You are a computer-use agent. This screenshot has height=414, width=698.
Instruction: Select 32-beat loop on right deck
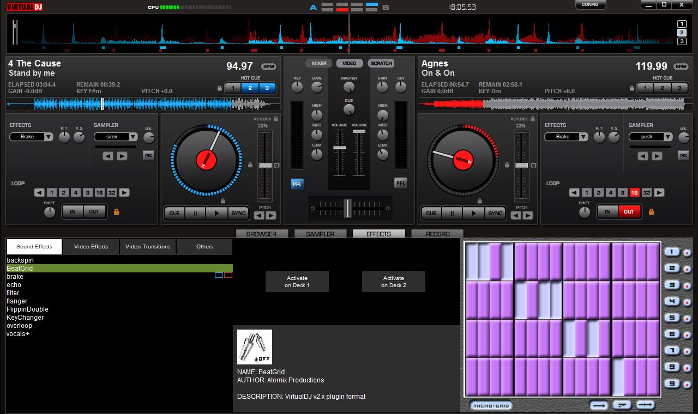pyautogui.click(x=646, y=192)
